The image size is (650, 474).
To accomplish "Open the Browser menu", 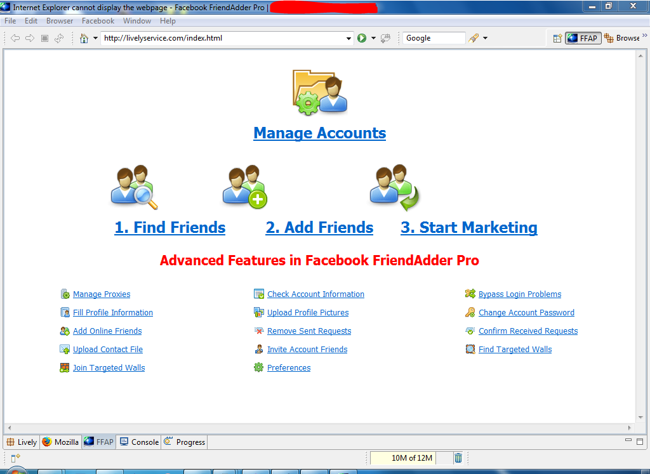I will point(60,21).
